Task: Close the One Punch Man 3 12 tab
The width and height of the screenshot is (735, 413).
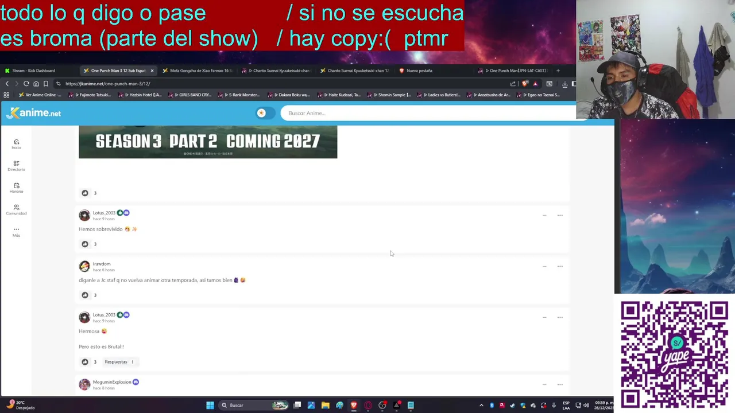Action: pyautogui.click(x=152, y=71)
